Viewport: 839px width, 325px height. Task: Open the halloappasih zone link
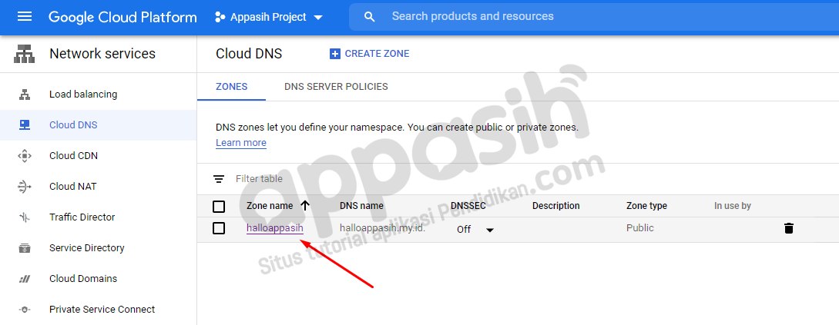pos(275,228)
